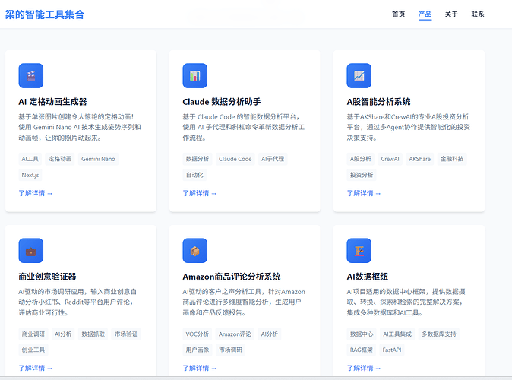Image resolution: width=512 pixels, height=380 pixels.
Task: Click the AI数据枢纽 crane icon
Action: click(x=359, y=251)
